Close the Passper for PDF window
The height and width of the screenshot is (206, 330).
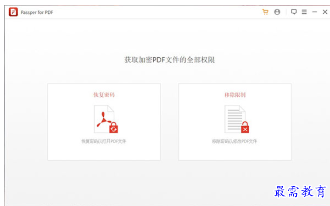click(x=325, y=12)
